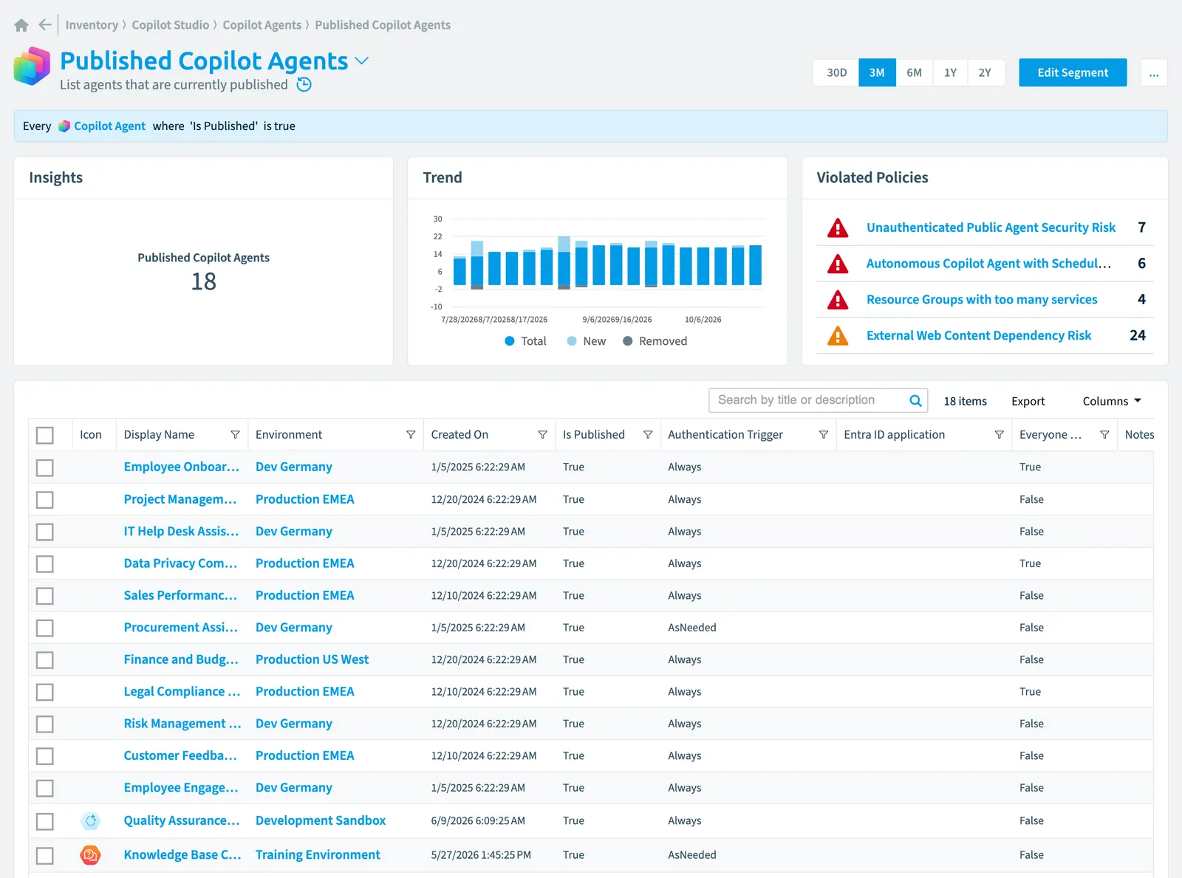The image size is (1182, 878).
Task: Click the Knowledge Base agent icon
Action: (90, 855)
